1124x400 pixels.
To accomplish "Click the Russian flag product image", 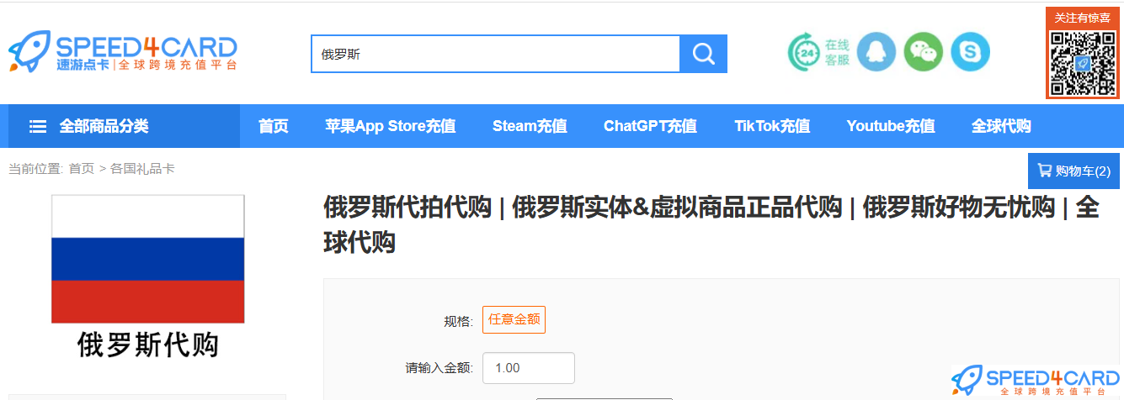I will pyautogui.click(x=148, y=259).
